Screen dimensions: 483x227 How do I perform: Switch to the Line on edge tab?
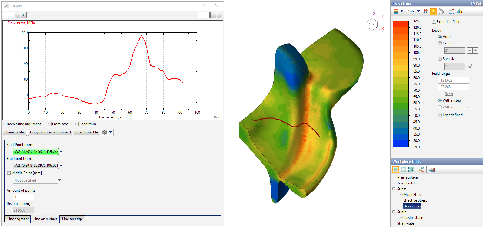click(x=72, y=219)
